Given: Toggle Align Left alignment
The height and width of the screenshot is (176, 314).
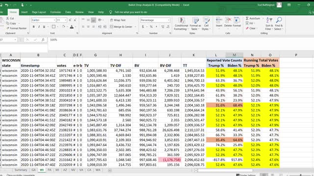Looking at the screenshot, I should pyautogui.click(x=83, y=27).
